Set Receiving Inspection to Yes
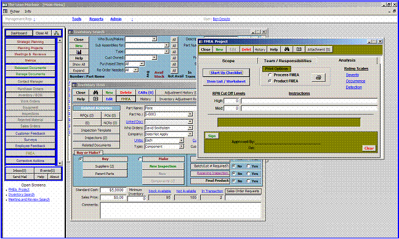Image resolution: width=399 pixels, height=239 pixels. point(248,174)
